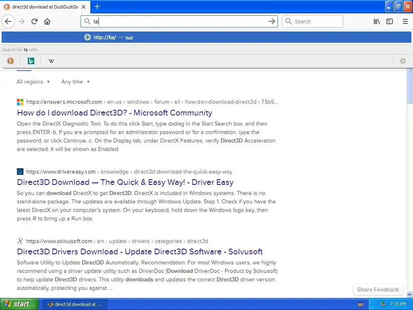
Task: Close the direct3d download tab
Action: [83, 7]
